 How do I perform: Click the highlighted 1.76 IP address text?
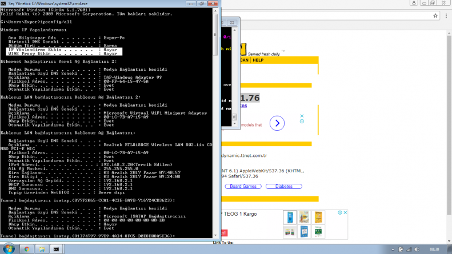click(250, 98)
